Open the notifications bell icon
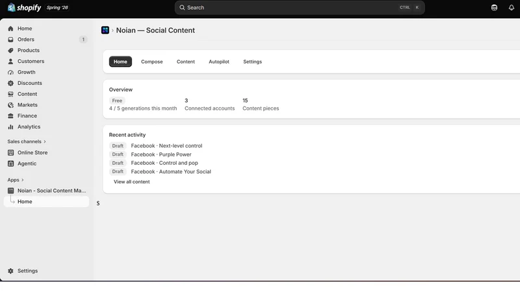This screenshot has height=292, width=520. 511,8
